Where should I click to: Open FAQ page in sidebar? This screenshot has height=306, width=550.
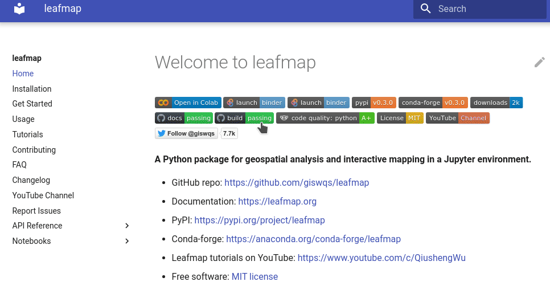point(19,165)
